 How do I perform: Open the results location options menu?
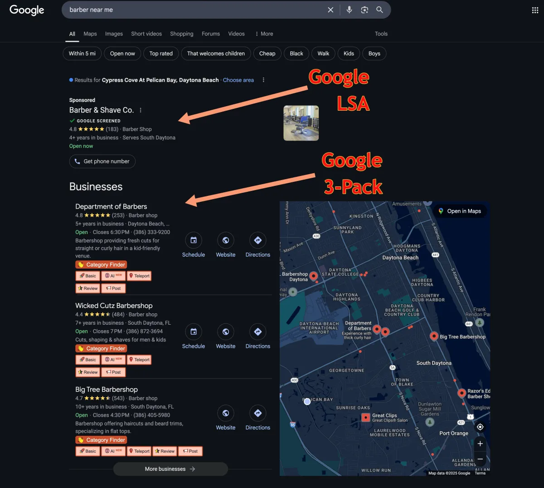pos(263,80)
